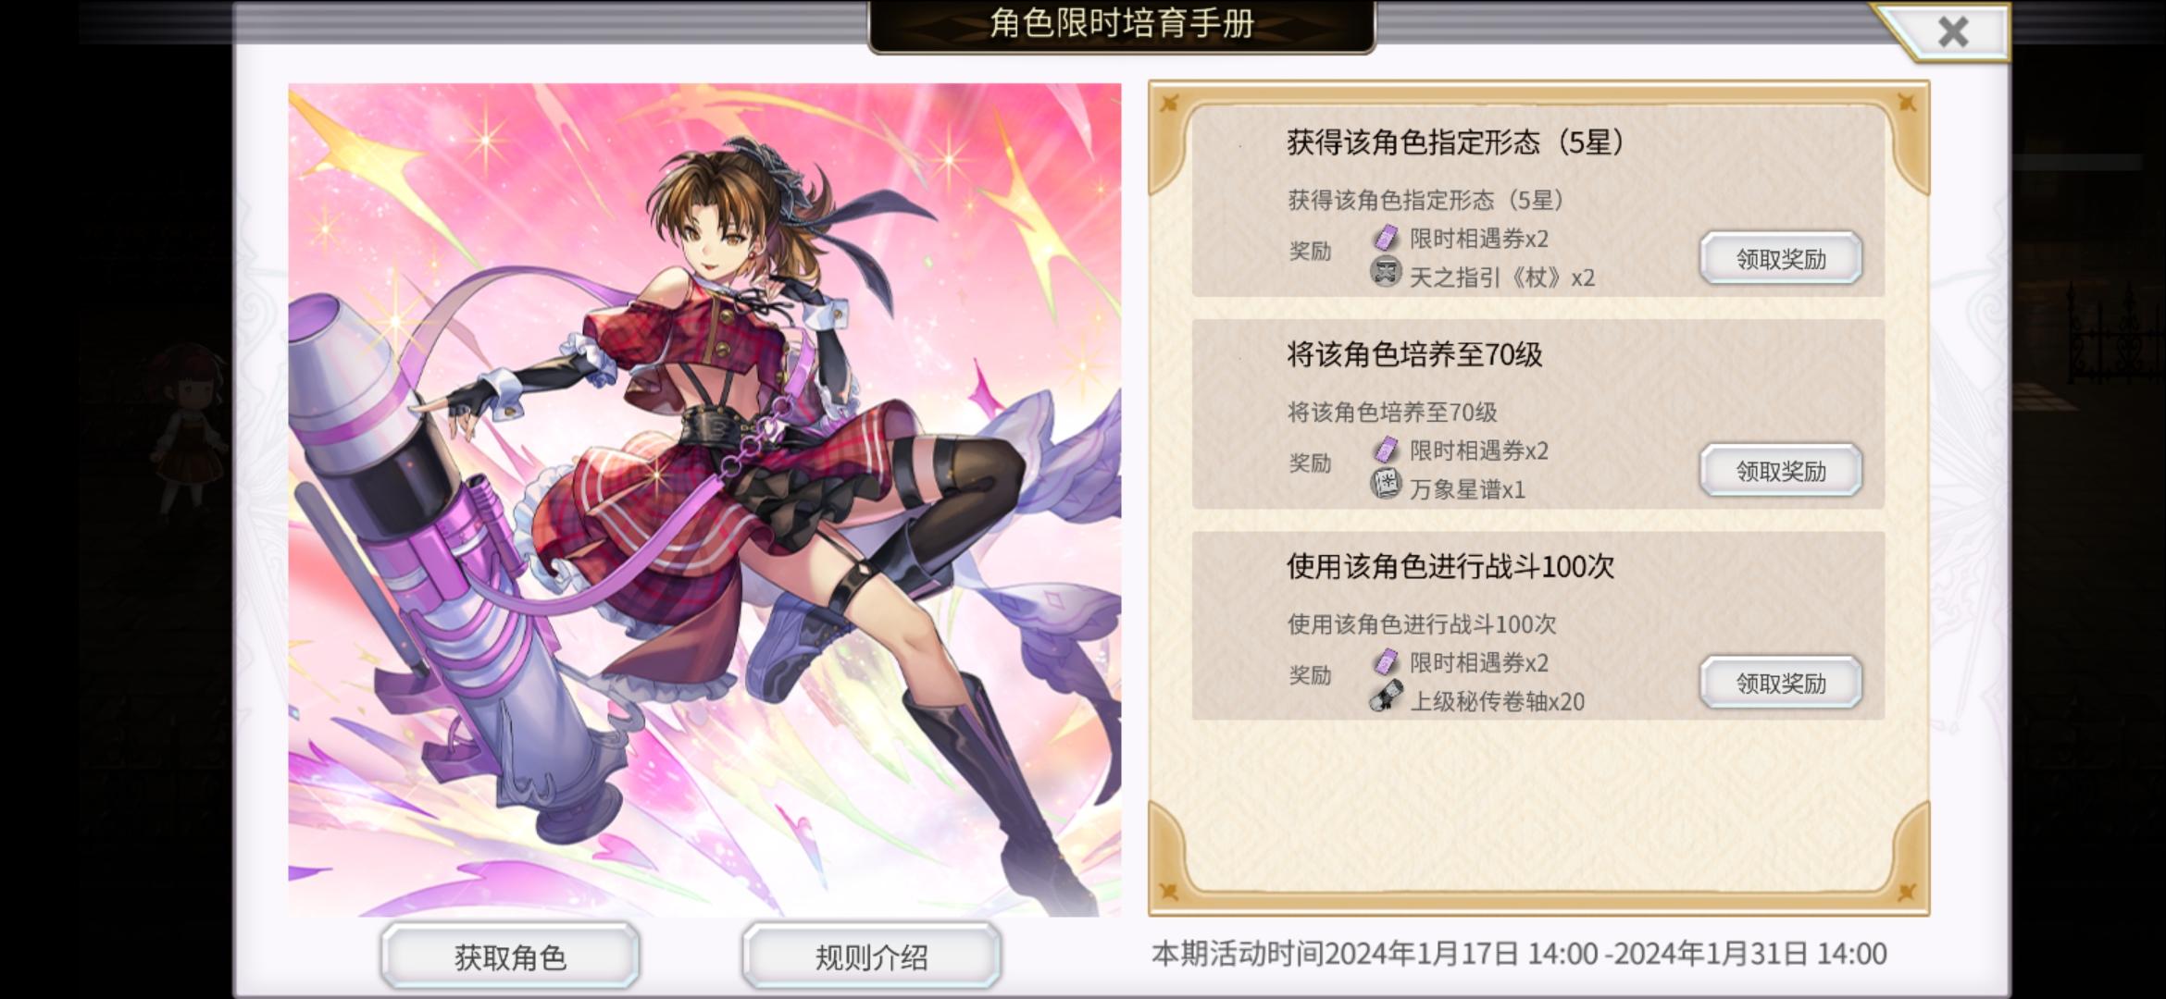Tap the ticket icon in level 70 task
The image size is (2166, 999).
[x=1386, y=450]
